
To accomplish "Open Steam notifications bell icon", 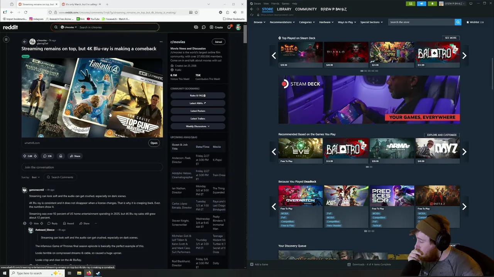I will pyautogui.click(x=432, y=3).
